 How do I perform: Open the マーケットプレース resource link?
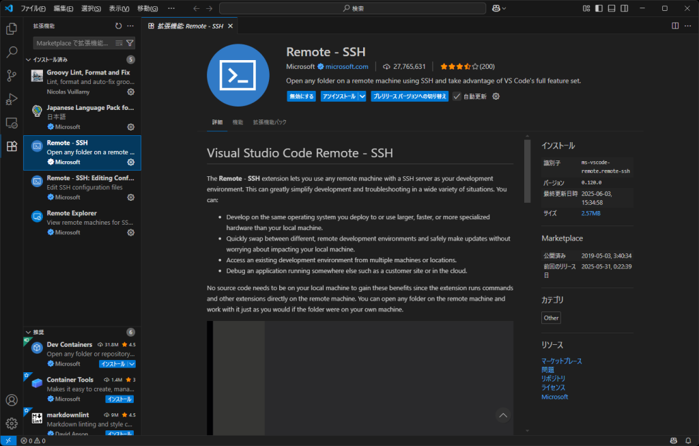click(562, 361)
